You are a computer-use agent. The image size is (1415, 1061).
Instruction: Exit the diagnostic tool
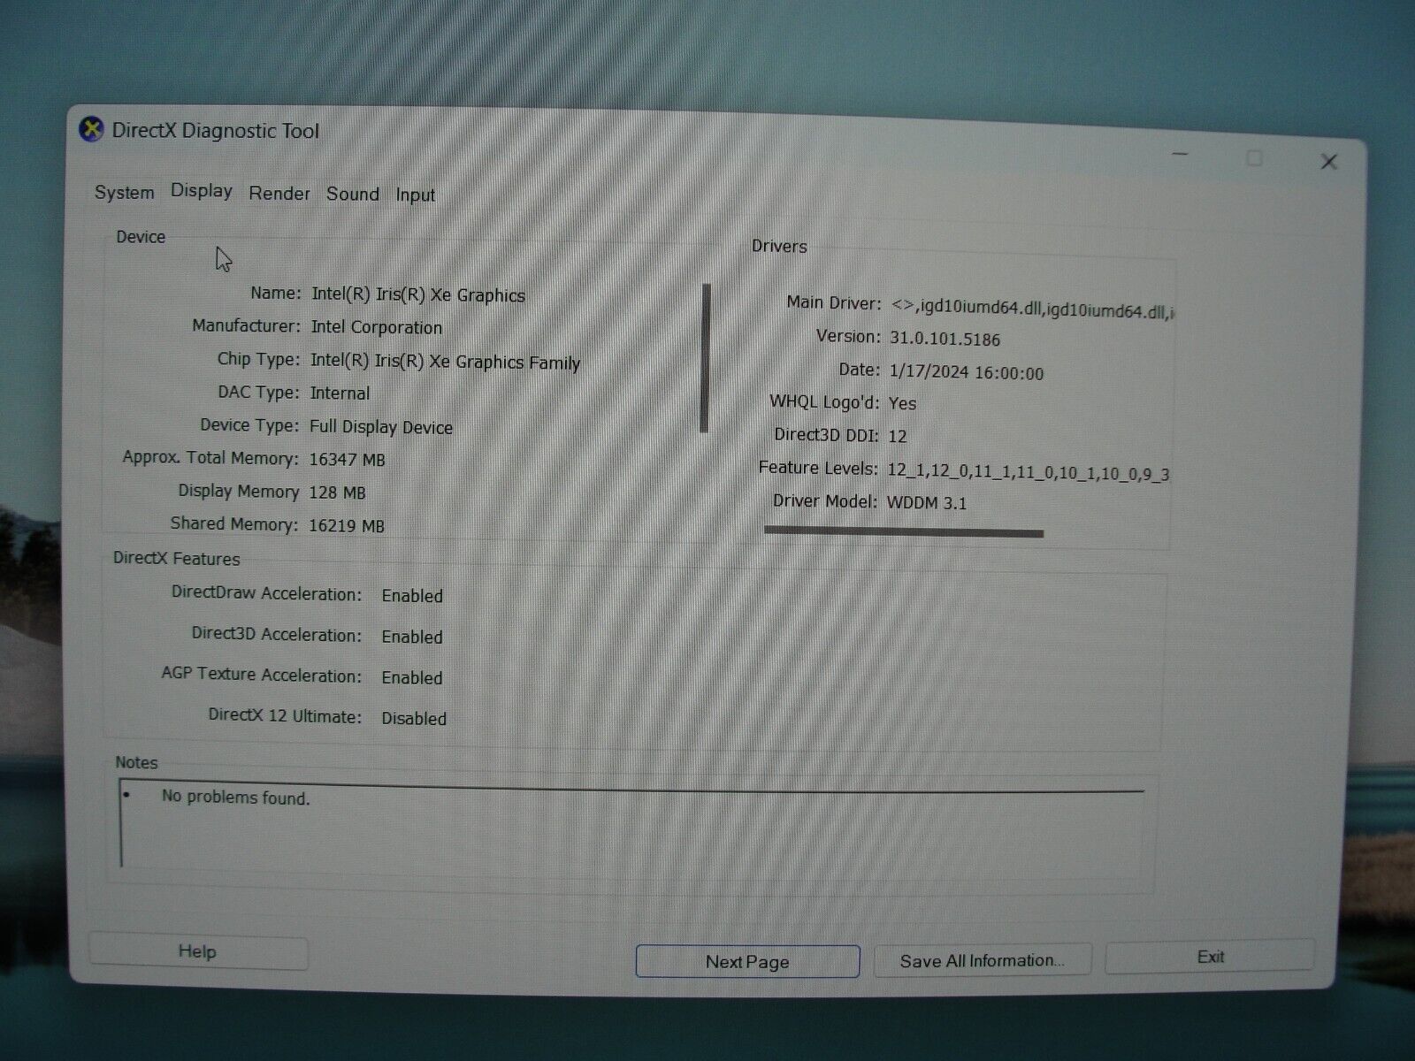click(x=1210, y=957)
